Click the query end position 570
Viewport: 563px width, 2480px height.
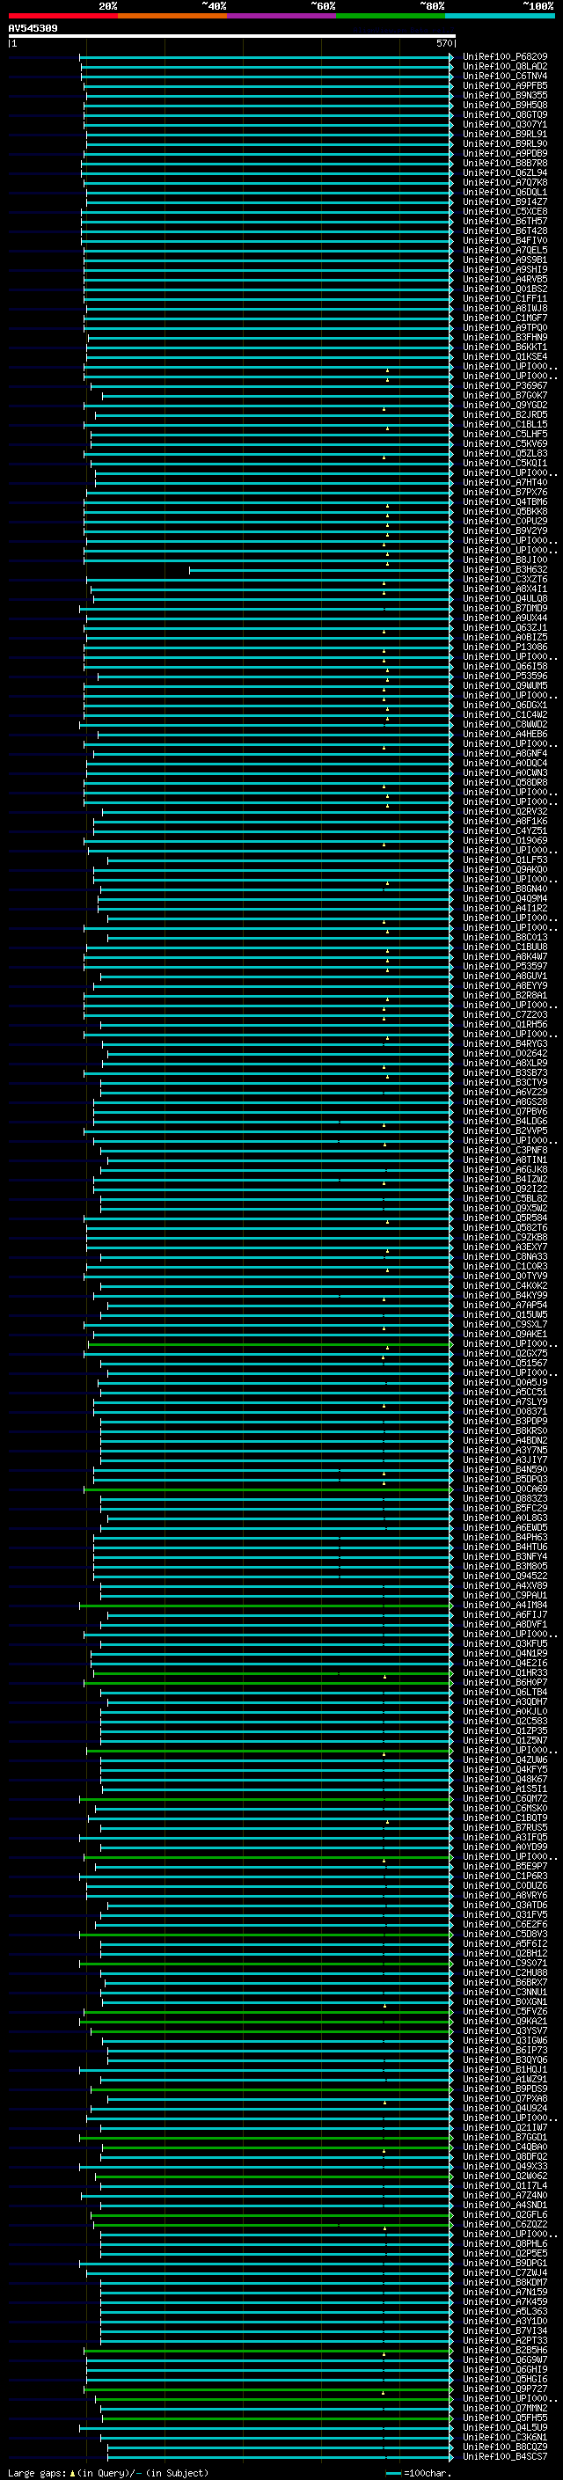pyautogui.click(x=443, y=43)
